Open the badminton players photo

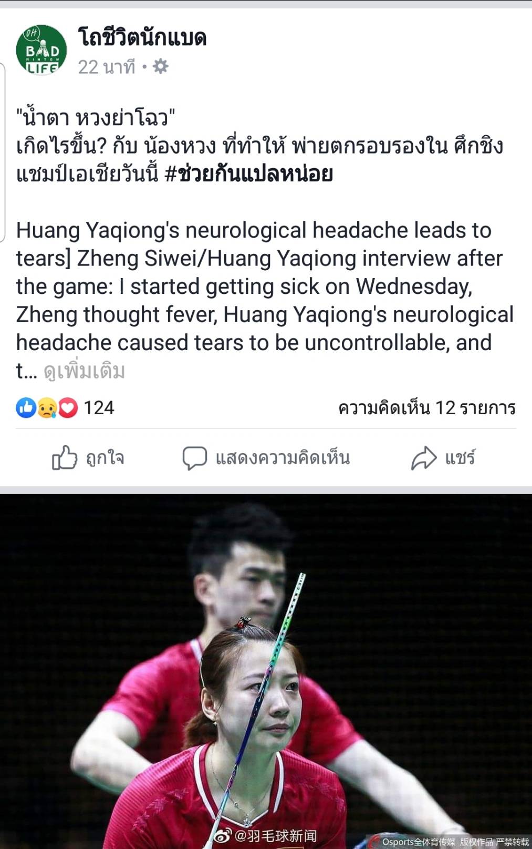pos(266,671)
